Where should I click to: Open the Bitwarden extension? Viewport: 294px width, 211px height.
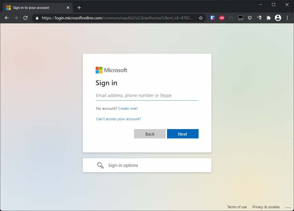tap(212, 18)
